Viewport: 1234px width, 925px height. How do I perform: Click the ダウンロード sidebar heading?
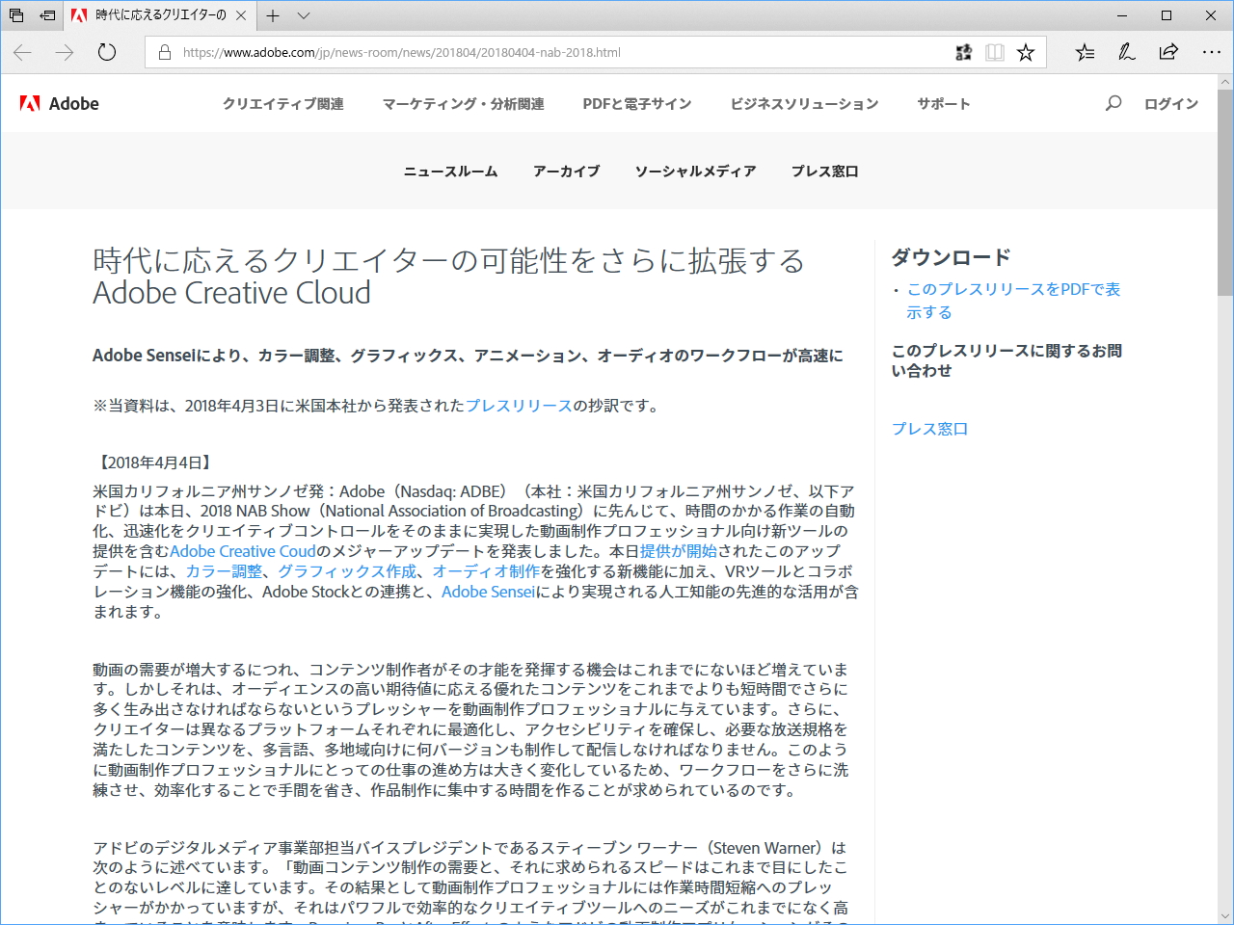click(x=952, y=257)
